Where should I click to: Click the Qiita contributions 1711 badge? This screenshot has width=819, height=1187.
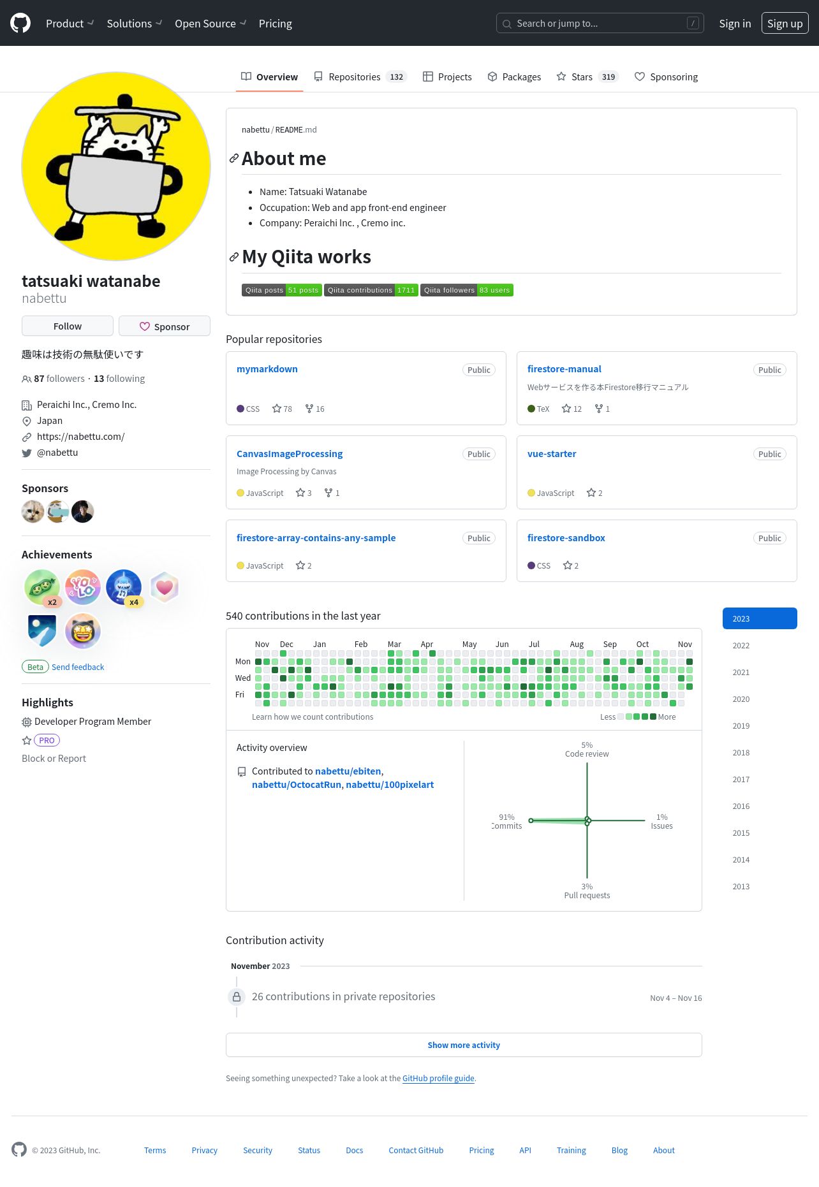pyautogui.click(x=371, y=290)
